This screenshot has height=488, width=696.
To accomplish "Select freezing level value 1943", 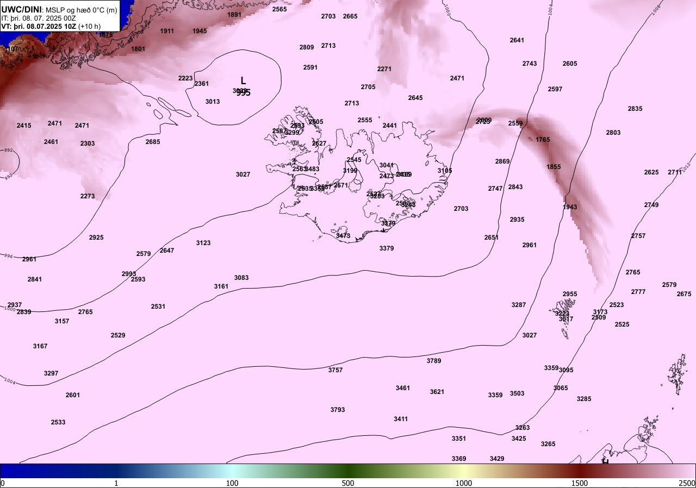I will click(570, 207).
